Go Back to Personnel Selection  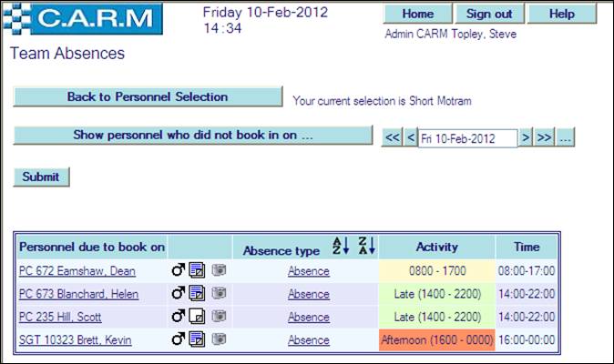tap(148, 96)
